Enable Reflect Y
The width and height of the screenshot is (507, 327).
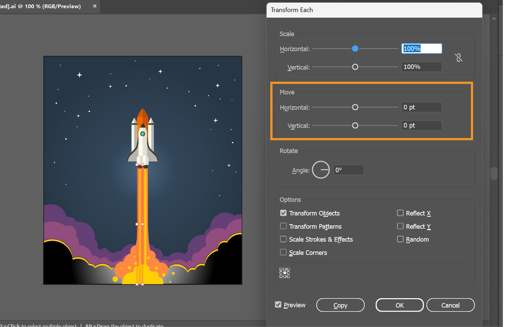click(x=400, y=226)
